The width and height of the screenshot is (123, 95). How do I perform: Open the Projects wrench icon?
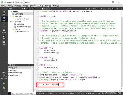pyautogui.click(x=4, y=37)
